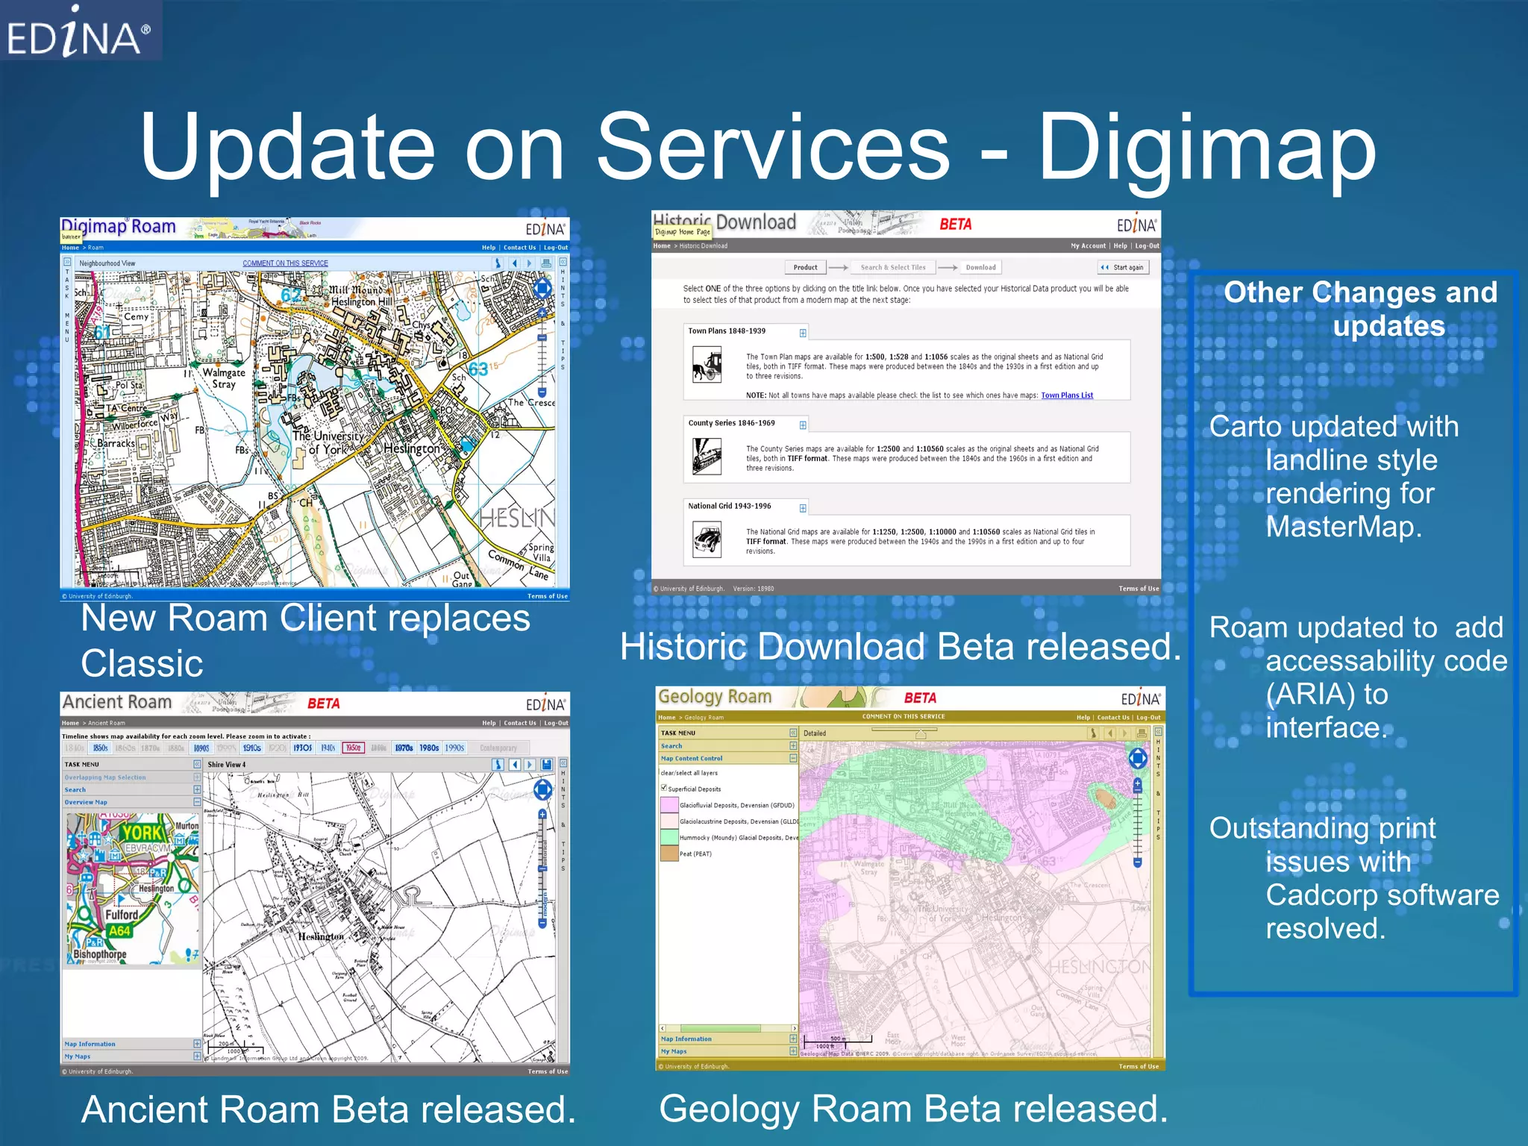The height and width of the screenshot is (1146, 1528).
Task: Click the Glaciofluvial Deposits pink swatch
Action: pyautogui.click(x=669, y=805)
